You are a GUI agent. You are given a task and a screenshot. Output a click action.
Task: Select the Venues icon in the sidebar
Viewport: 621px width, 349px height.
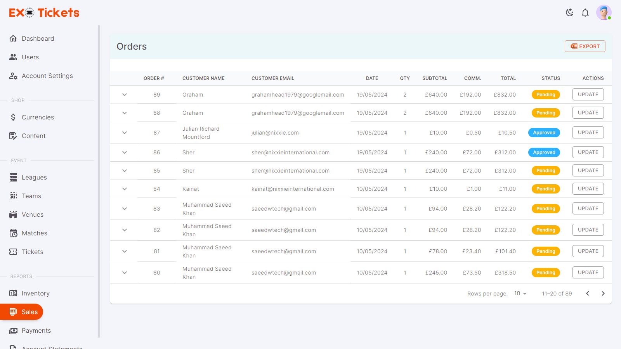(x=14, y=214)
